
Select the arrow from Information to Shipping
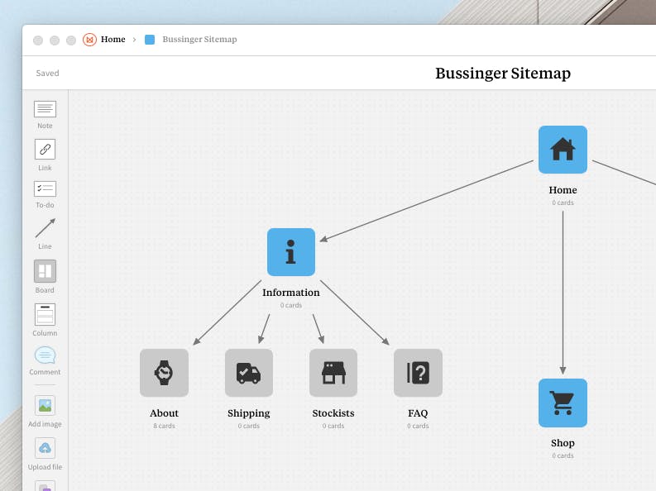pos(264,329)
